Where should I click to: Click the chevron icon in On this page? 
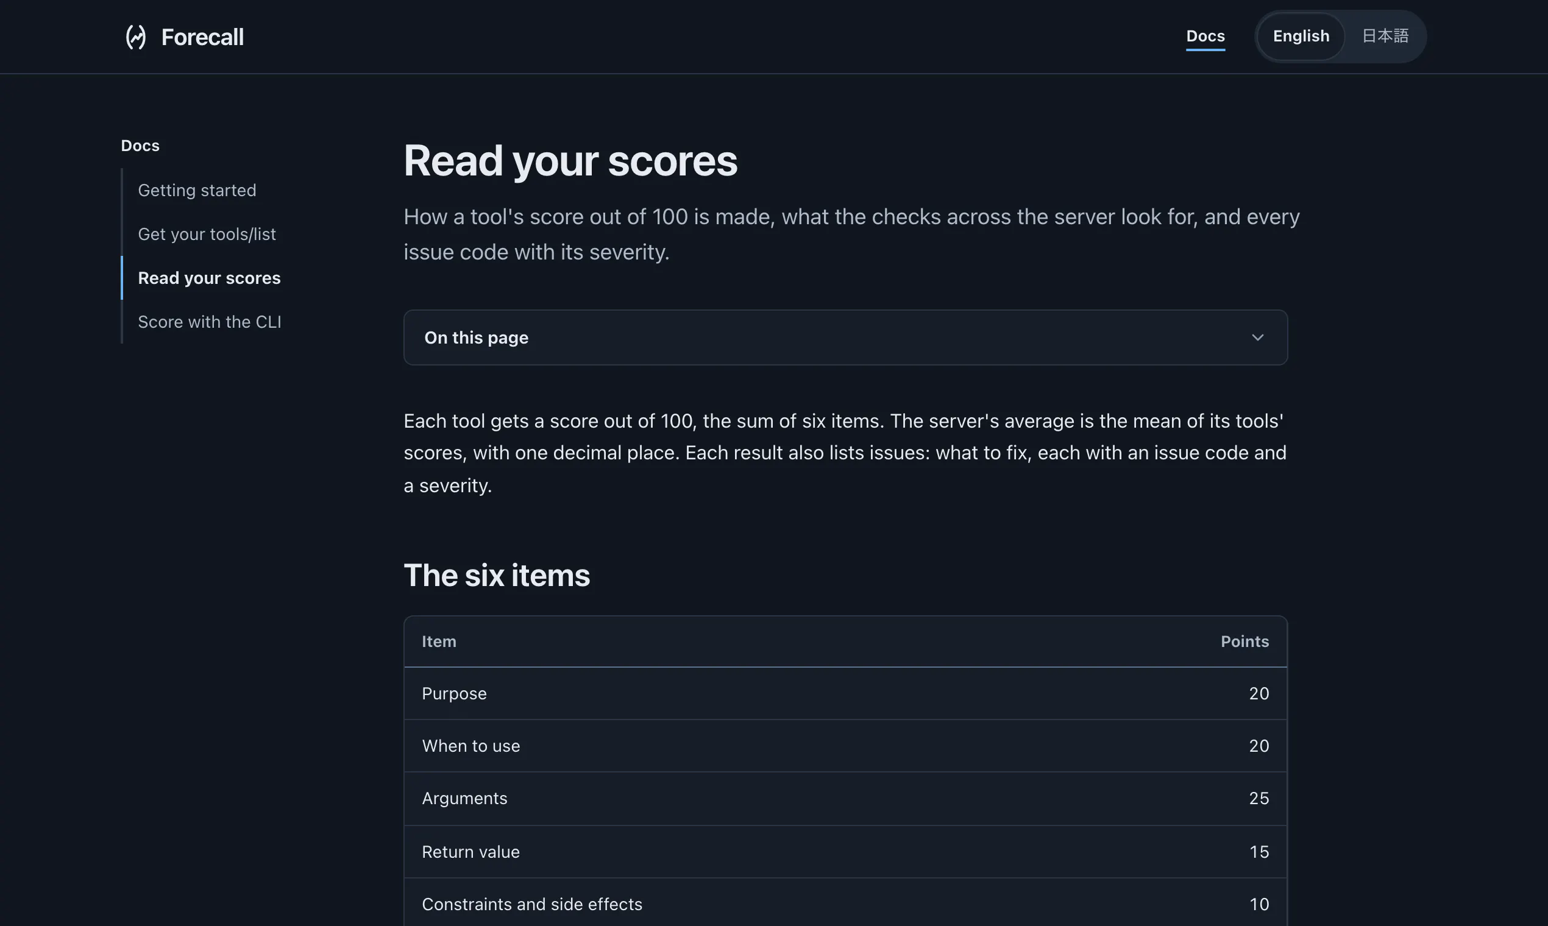[x=1257, y=338]
